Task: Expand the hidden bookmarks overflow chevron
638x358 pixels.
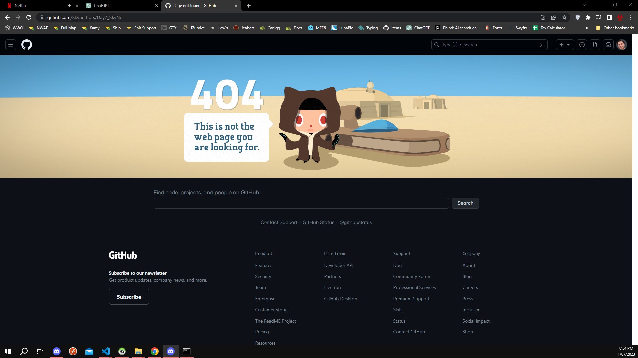Action: click(587, 28)
